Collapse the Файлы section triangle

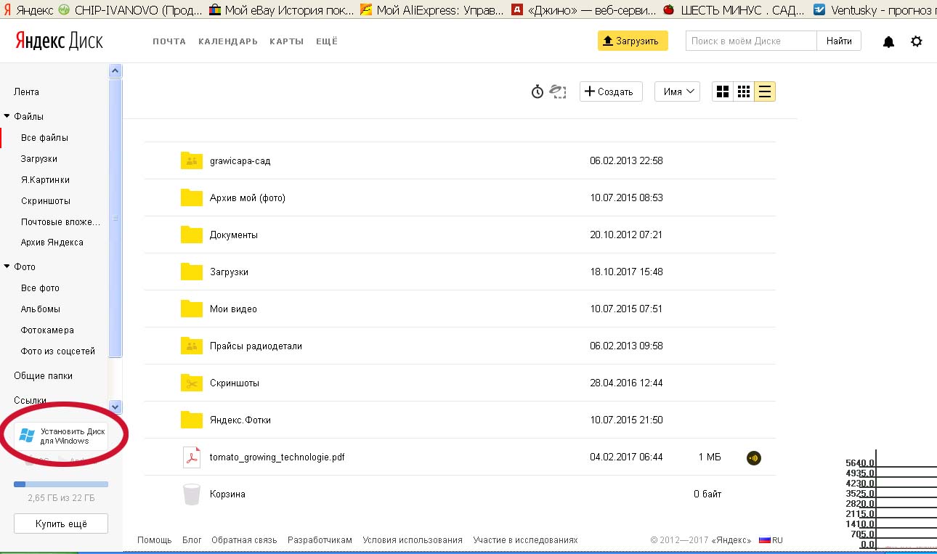click(x=7, y=116)
